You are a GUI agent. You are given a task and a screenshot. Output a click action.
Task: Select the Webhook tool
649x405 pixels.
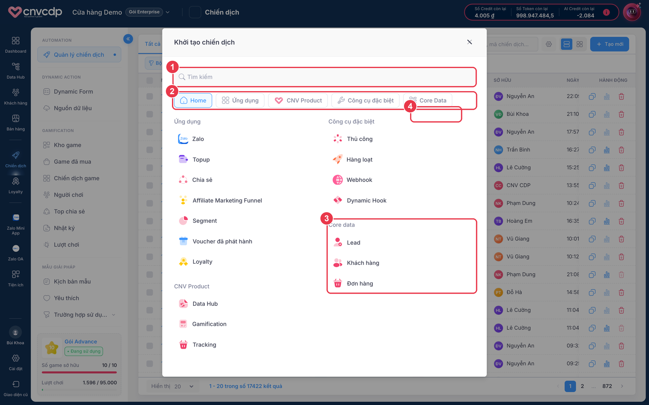click(x=352, y=180)
